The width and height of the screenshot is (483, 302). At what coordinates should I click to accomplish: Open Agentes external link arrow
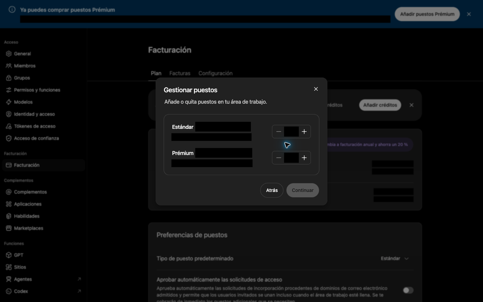tap(79, 279)
